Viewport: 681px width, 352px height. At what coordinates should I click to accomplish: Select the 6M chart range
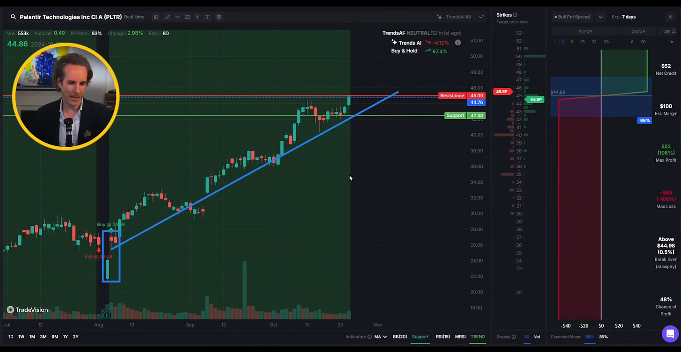point(55,337)
